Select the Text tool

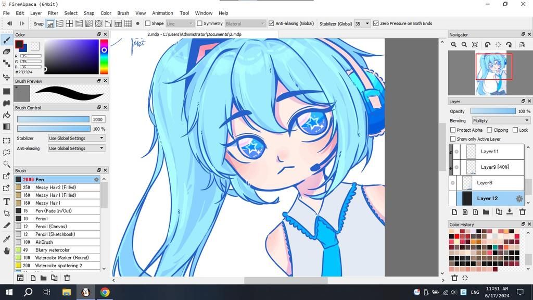6,202
